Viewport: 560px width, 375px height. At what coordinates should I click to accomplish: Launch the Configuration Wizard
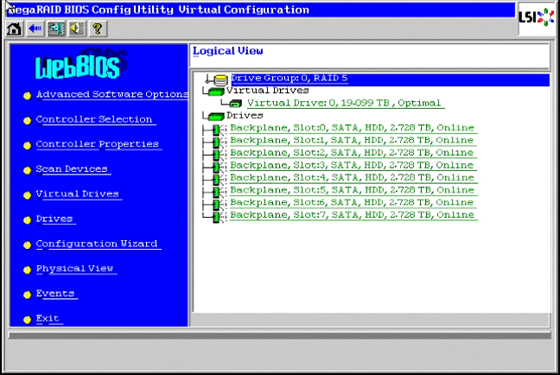click(x=97, y=245)
